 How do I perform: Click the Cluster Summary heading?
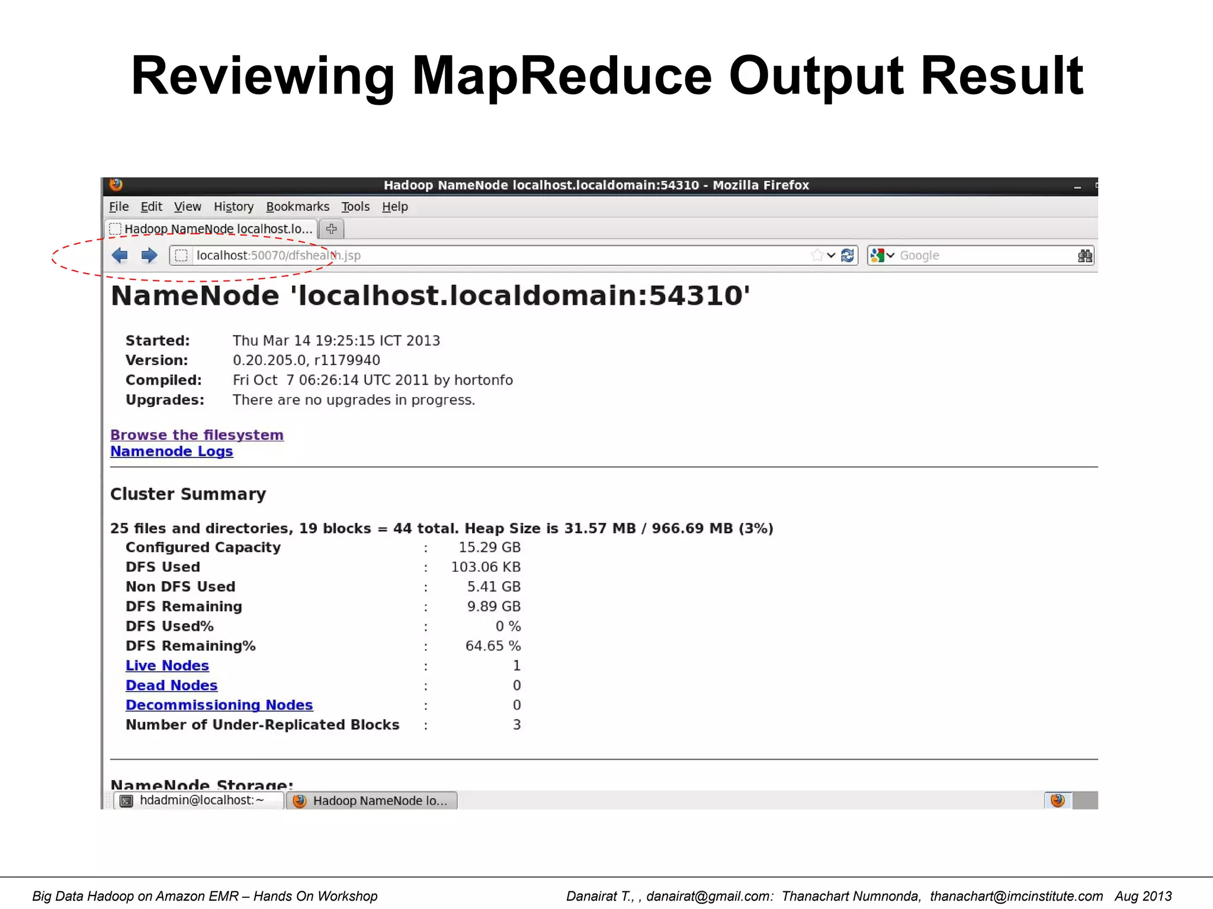[x=188, y=494]
